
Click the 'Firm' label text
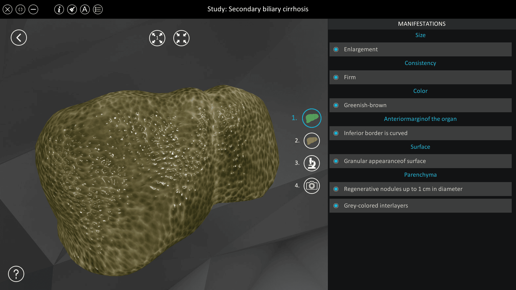click(x=350, y=77)
